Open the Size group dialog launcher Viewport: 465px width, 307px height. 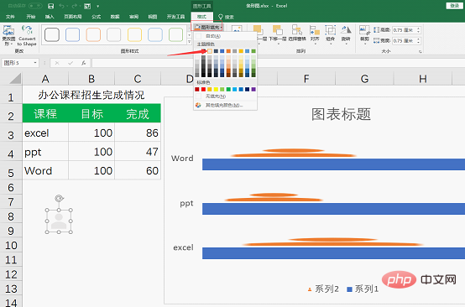[421, 51]
